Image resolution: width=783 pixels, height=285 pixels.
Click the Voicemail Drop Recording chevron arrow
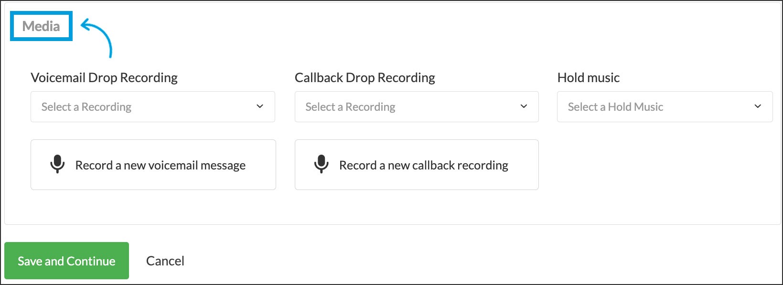(260, 106)
